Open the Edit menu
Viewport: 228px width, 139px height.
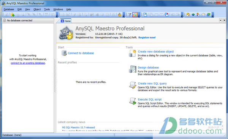tap(19, 9)
